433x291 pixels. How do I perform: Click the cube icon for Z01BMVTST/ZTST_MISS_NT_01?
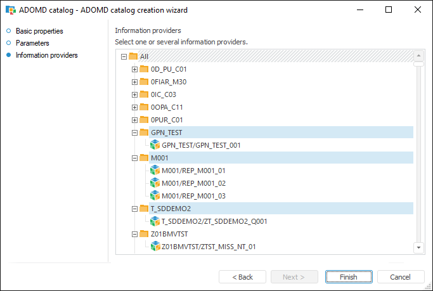click(x=155, y=247)
